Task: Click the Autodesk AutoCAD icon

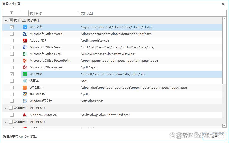Action: 25,115
